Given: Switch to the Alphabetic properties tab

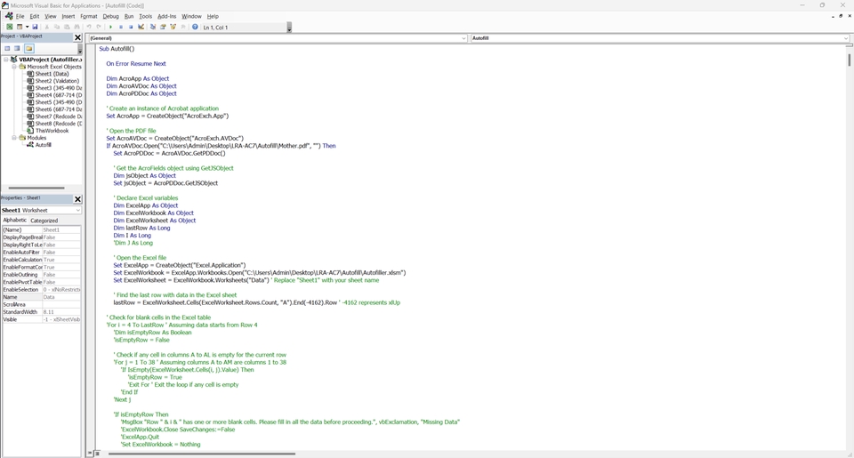Looking at the screenshot, I should (15, 220).
